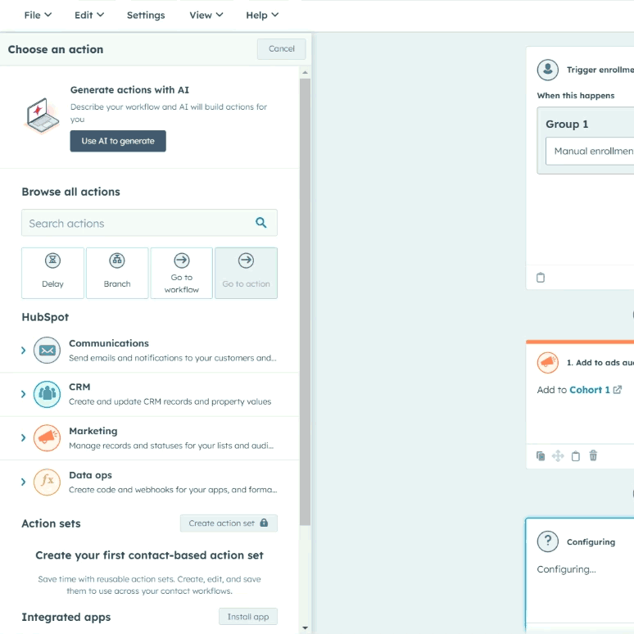Click Create action set button
Image resolution: width=634 pixels, height=634 pixels.
(x=229, y=523)
